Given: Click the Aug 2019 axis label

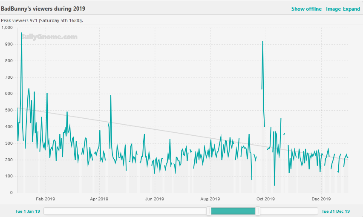Looking at the screenshot, I should click(x=210, y=199).
